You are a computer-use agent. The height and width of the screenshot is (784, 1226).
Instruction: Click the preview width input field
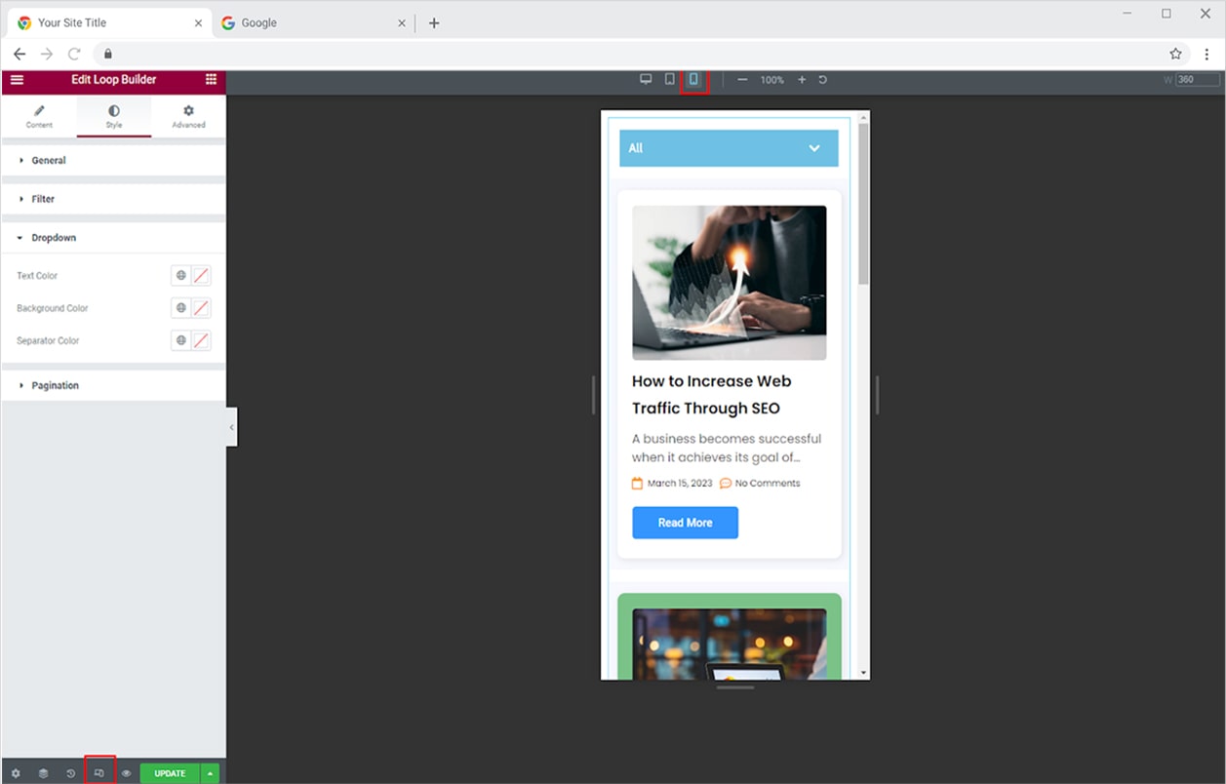(1197, 80)
